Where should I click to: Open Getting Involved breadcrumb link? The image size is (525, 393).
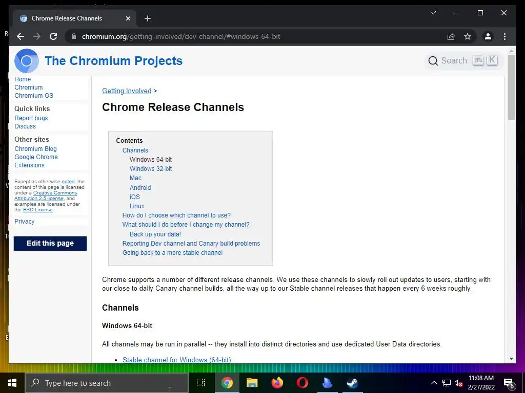(x=127, y=91)
